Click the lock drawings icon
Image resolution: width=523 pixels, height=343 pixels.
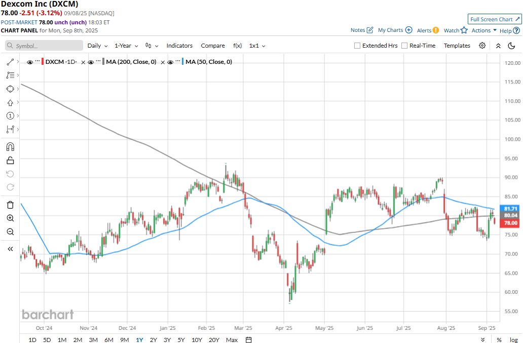point(10,161)
